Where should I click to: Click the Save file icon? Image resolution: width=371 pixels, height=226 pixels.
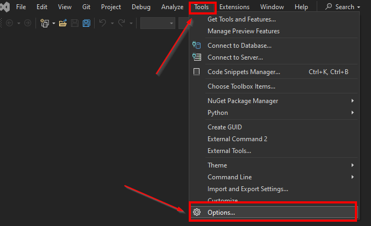(75, 23)
